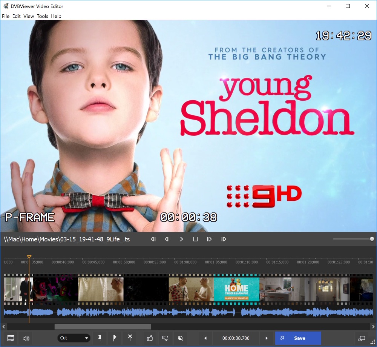The height and width of the screenshot is (347, 377).
Task: Click the thumbs up keep segment icon
Action: [150, 338]
